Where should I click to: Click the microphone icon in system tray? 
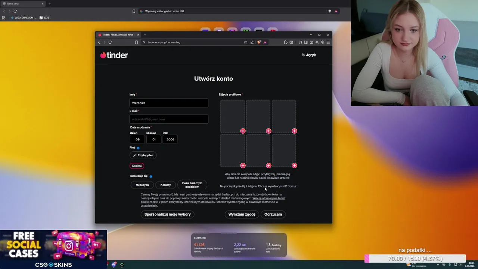coord(450,265)
